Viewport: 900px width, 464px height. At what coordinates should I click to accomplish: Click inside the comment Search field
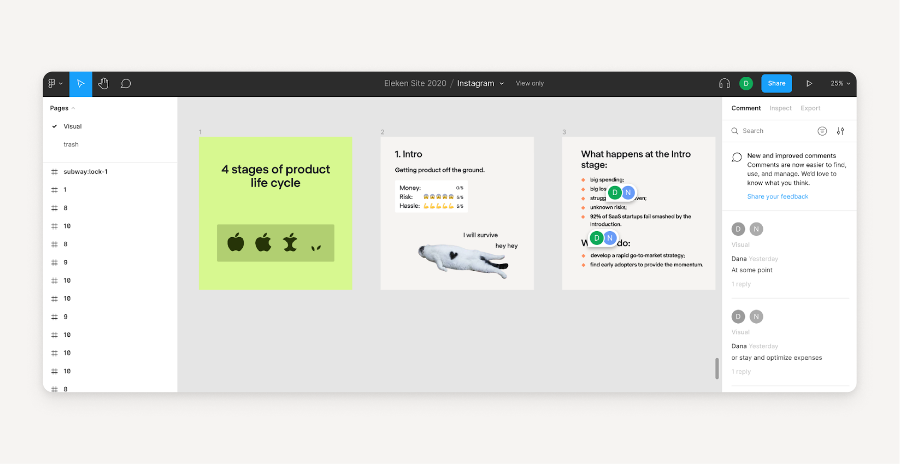pyautogui.click(x=768, y=131)
